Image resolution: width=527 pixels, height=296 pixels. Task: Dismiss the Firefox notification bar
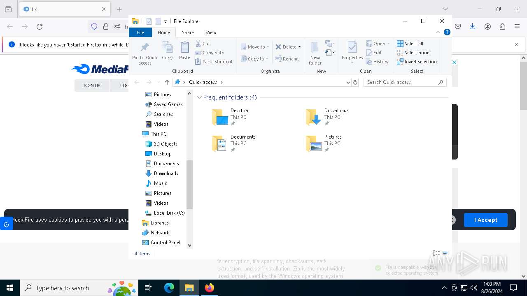pos(517,44)
